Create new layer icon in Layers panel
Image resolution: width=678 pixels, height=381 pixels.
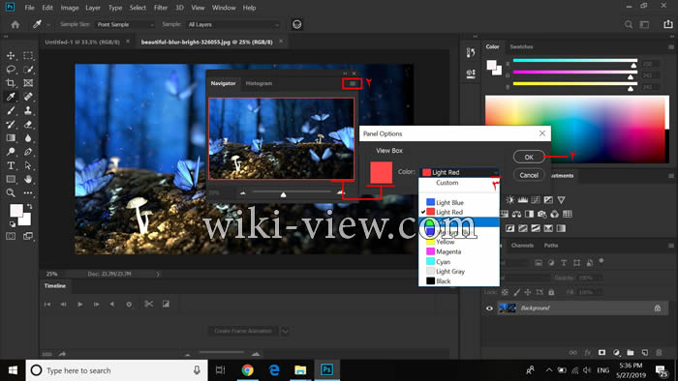[x=645, y=353]
